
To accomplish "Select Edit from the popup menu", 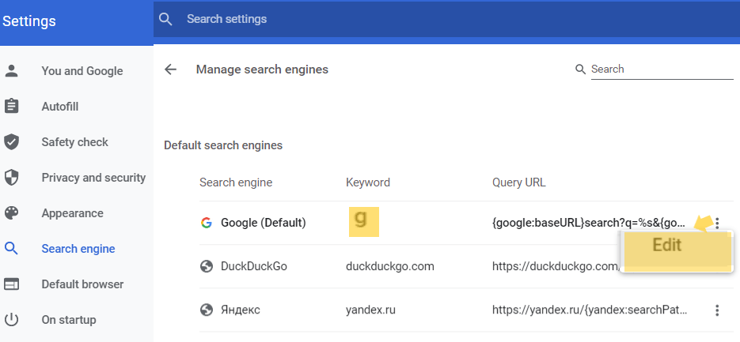I will pos(666,246).
